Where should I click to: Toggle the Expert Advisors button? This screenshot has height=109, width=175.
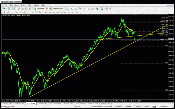(x=56, y=9)
